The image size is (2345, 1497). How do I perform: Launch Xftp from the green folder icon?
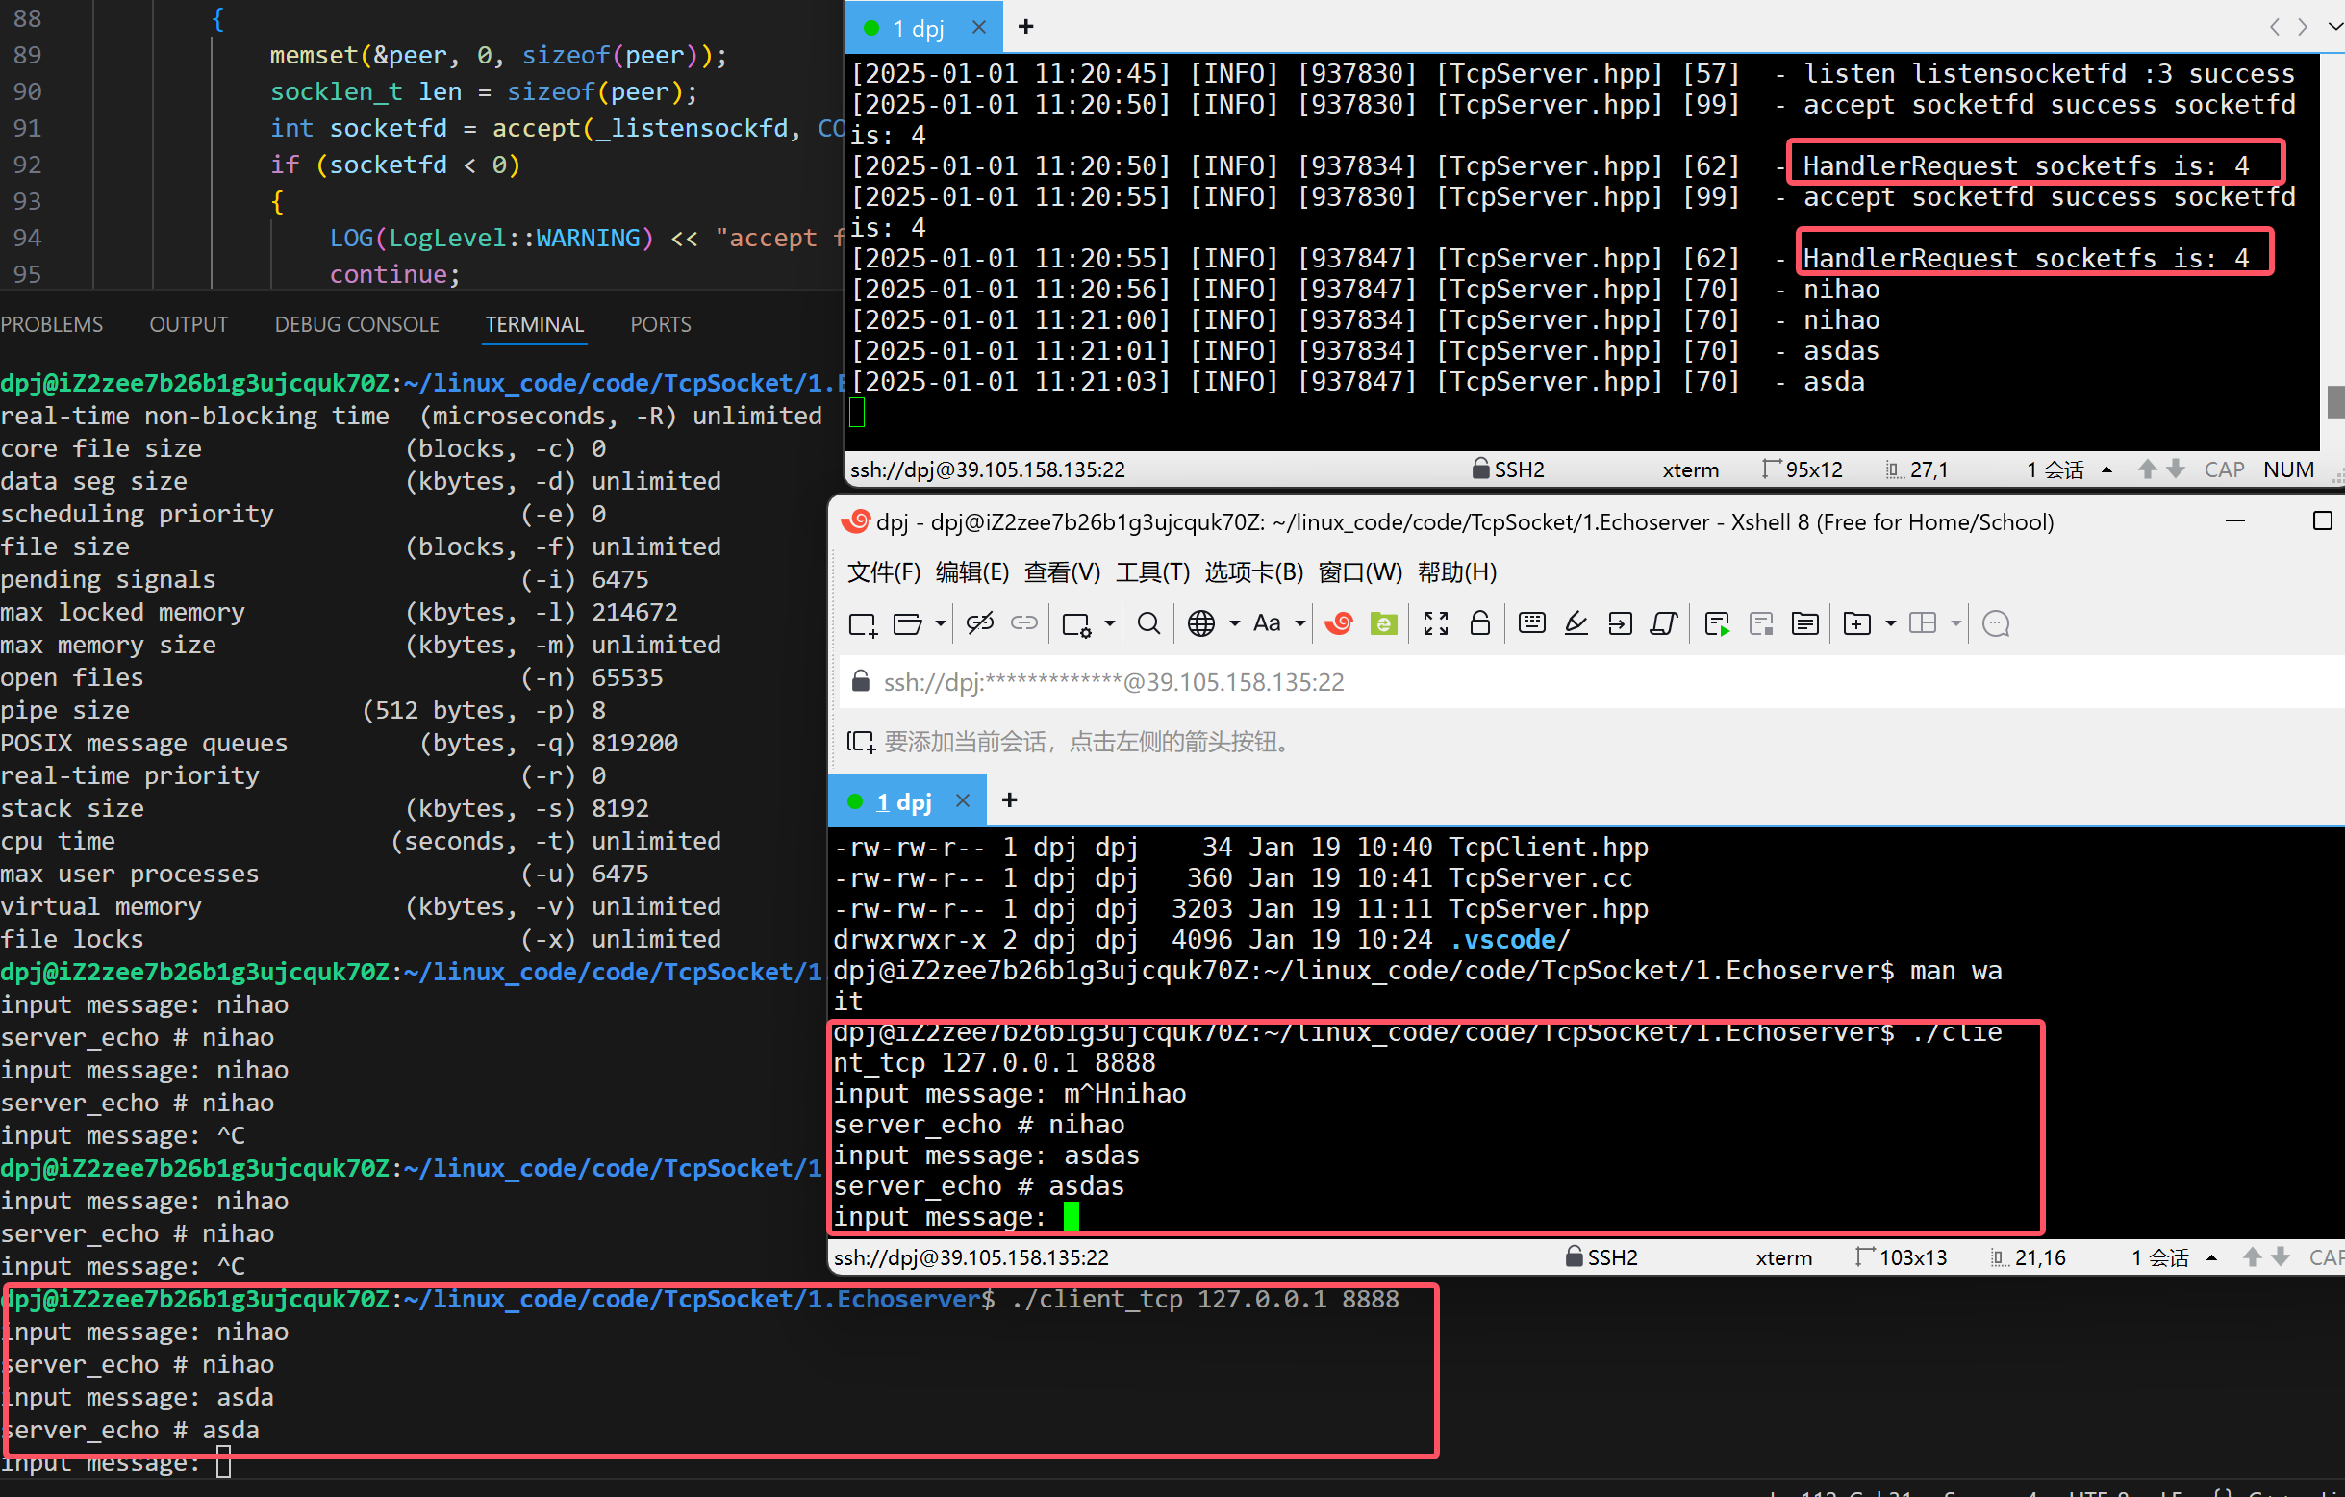tap(1383, 623)
